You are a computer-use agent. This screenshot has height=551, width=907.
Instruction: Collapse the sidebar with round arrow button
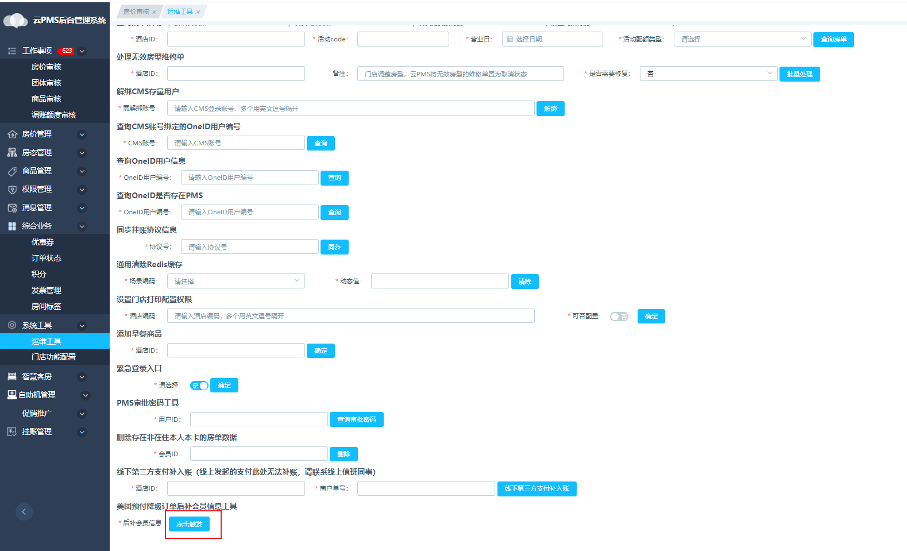pos(24,511)
